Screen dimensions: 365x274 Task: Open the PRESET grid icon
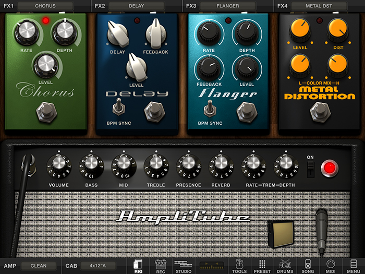[262, 266]
